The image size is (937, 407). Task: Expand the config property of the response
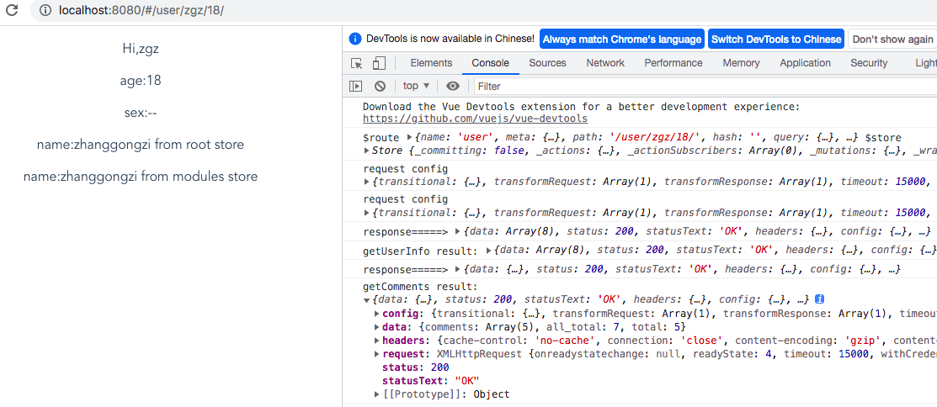(376, 314)
